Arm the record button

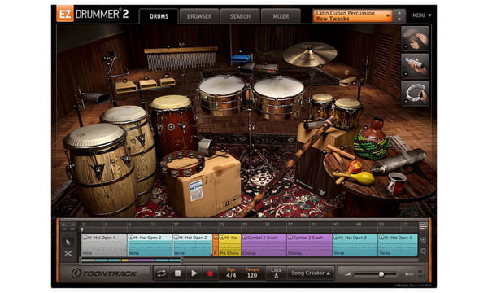[211, 273]
